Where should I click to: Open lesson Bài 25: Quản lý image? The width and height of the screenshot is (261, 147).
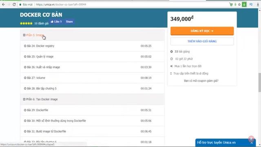[x=40, y=56]
